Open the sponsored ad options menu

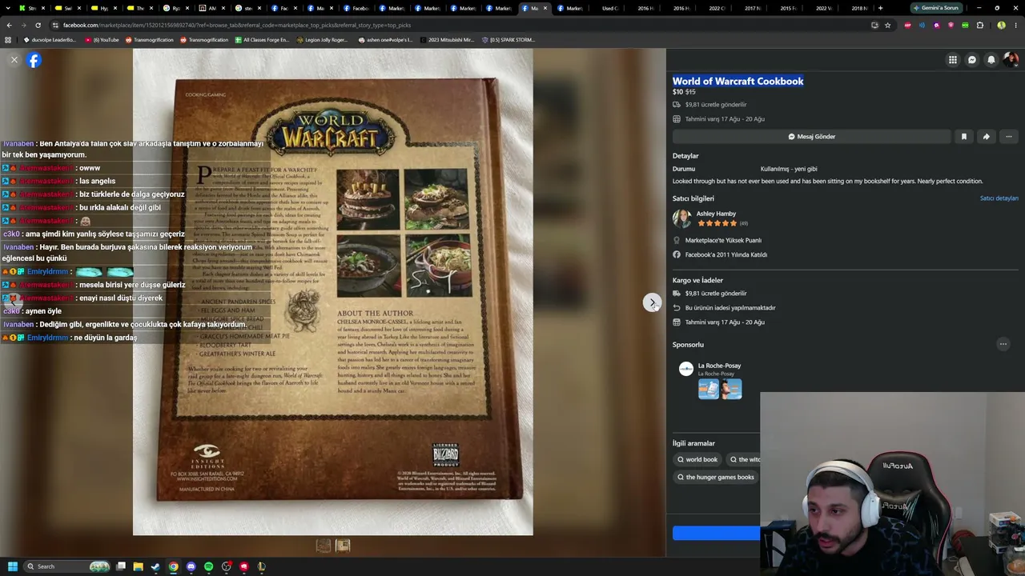pos(1003,344)
